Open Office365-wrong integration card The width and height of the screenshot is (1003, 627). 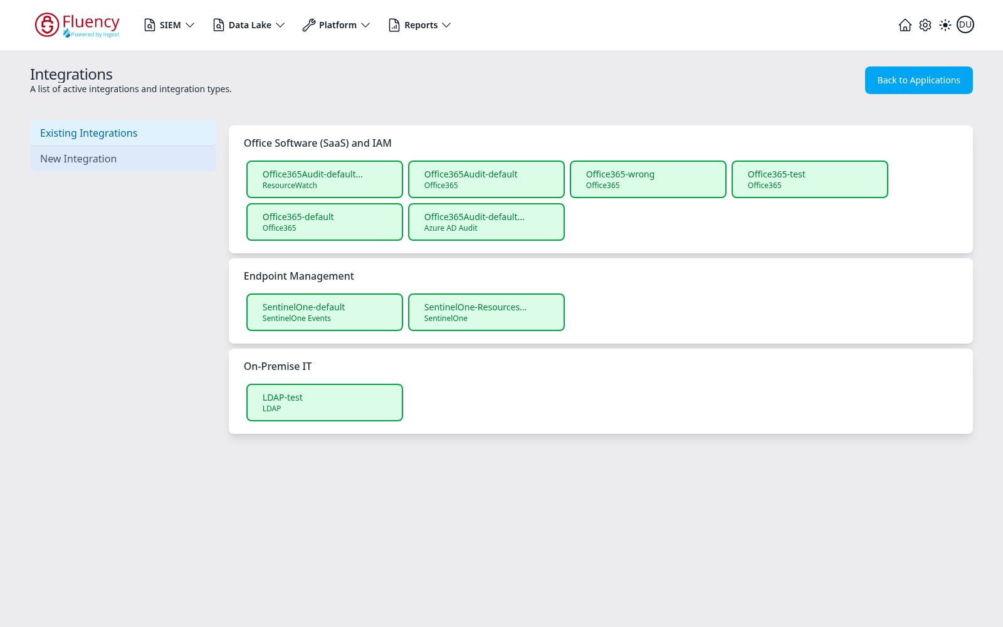click(648, 179)
